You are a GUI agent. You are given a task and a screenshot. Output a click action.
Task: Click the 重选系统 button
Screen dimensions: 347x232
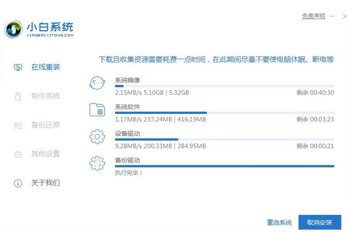pyautogui.click(x=279, y=223)
